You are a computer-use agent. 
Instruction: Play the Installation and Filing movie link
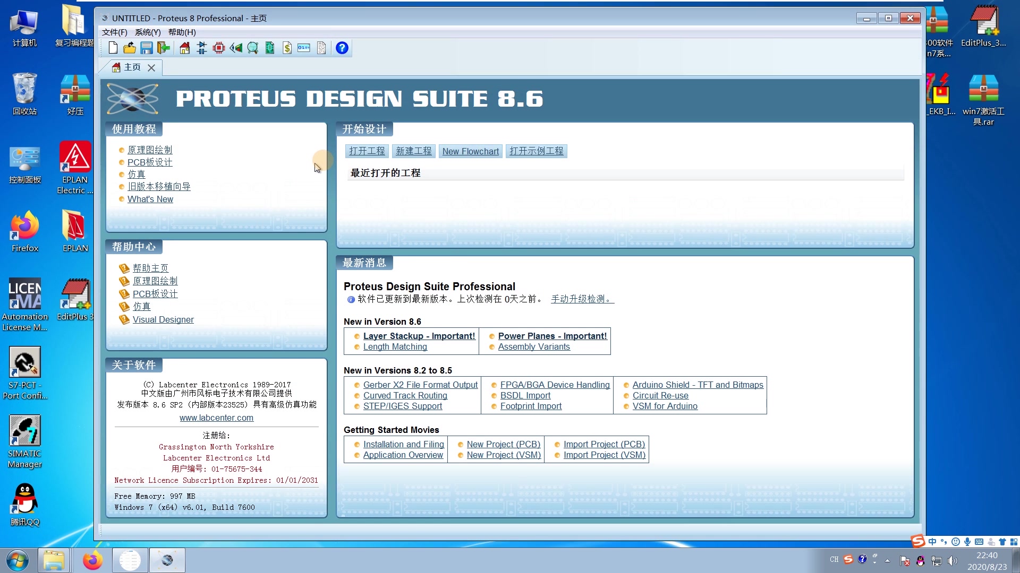(404, 444)
